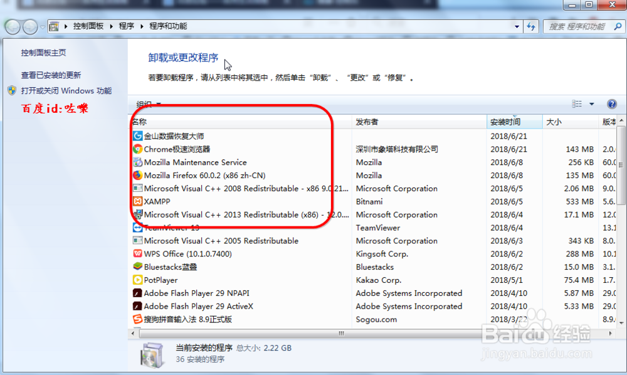Viewport: 627px width, 375px height.
Task: Expand the arrow after 控制面板 breadcrumb
Action: point(111,26)
